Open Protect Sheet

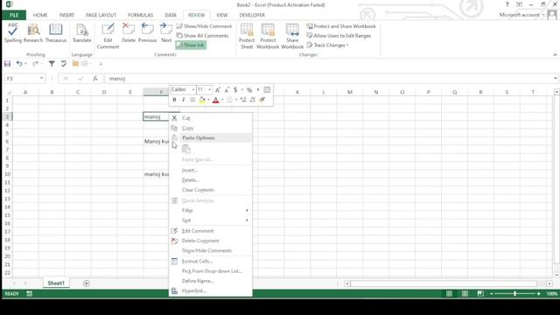(247, 36)
